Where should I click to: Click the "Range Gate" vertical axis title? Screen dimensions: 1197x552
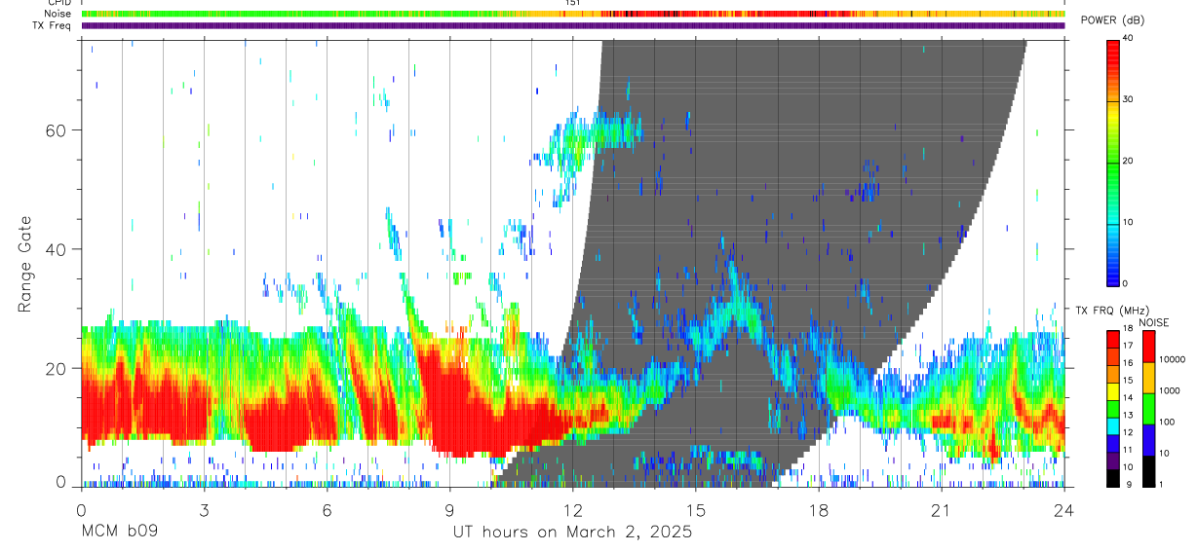(26, 262)
